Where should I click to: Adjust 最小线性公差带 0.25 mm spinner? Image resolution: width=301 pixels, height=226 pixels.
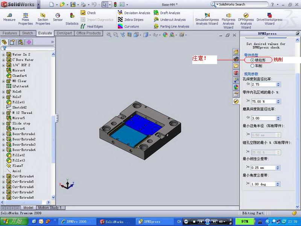coord(278,168)
